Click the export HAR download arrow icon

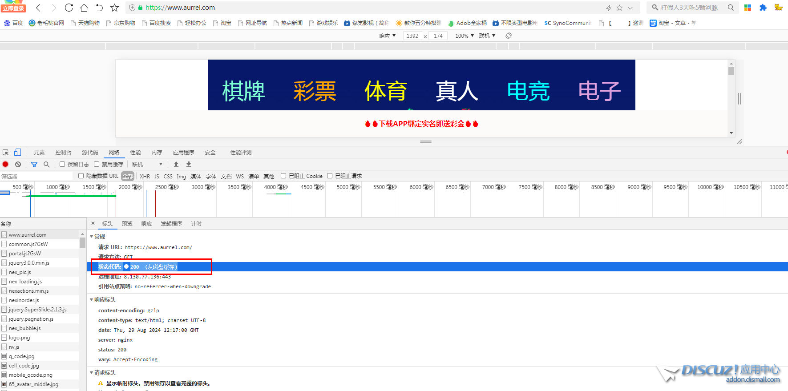click(189, 164)
